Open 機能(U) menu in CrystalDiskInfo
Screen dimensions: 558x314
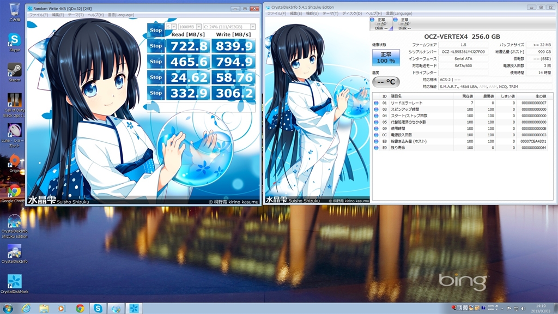[x=312, y=14]
